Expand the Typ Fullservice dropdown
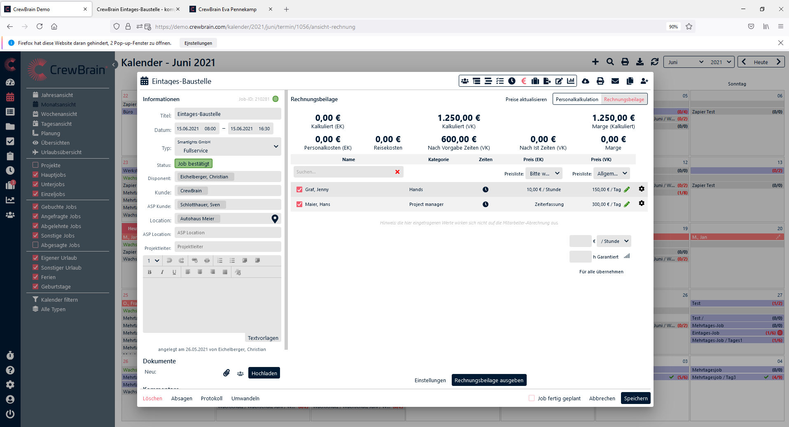This screenshot has height=427, width=789. coord(275,147)
